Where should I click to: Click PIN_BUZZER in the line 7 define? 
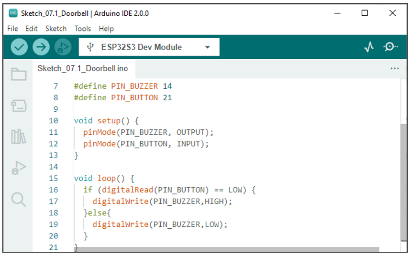pyautogui.click(x=134, y=86)
